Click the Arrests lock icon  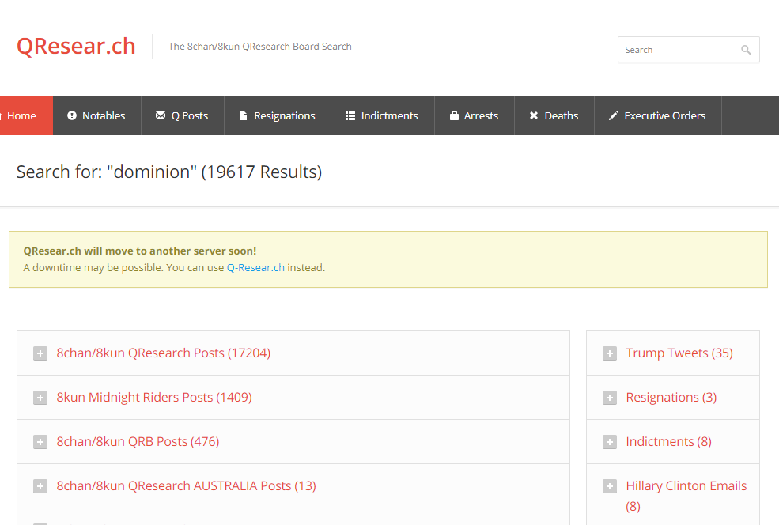coord(454,115)
